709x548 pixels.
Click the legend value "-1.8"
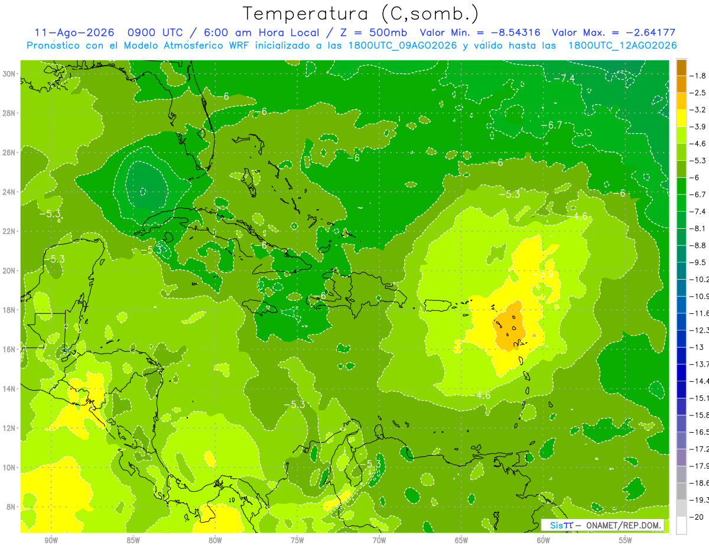coord(698,75)
